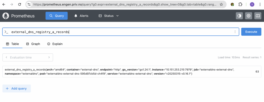Click the Add query button
264x102 pixels.
(16, 89)
